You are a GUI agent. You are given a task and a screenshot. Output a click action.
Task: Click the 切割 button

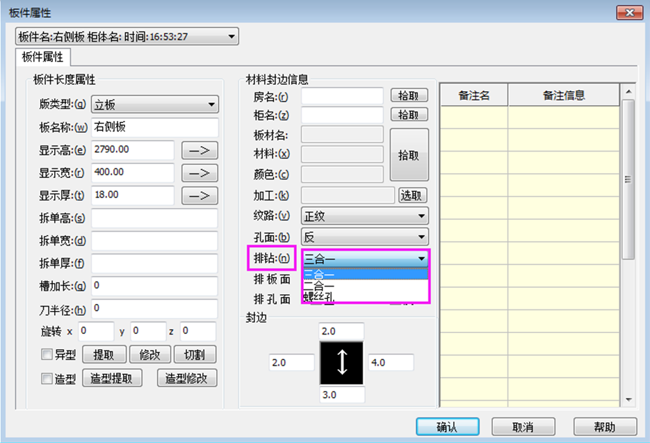[195, 355]
